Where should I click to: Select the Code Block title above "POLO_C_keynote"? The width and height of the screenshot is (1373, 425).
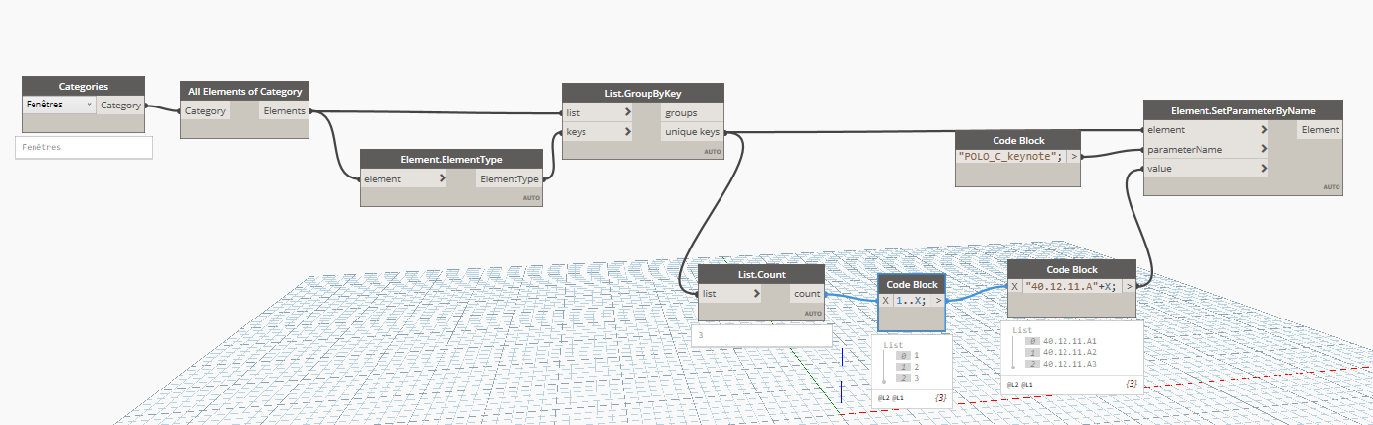click(1018, 140)
